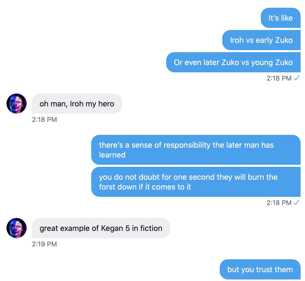The width and height of the screenshot is (305, 281).
Task: Click the 2:18 PM timestamp under 'Iroh my hero'
Action: [44, 120]
